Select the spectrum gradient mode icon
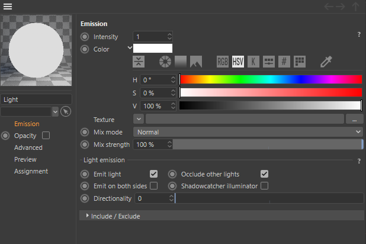 click(x=180, y=61)
